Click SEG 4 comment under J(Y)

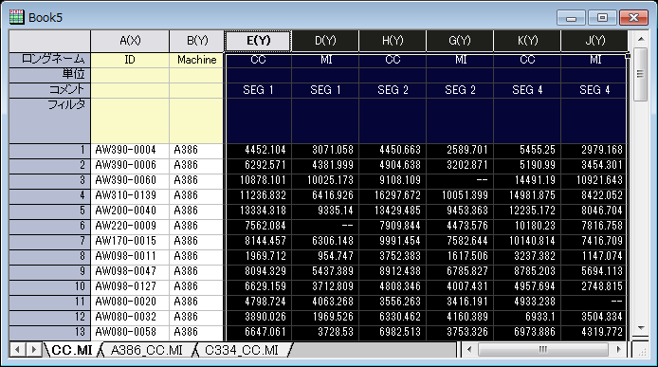(x=594, y=90)
